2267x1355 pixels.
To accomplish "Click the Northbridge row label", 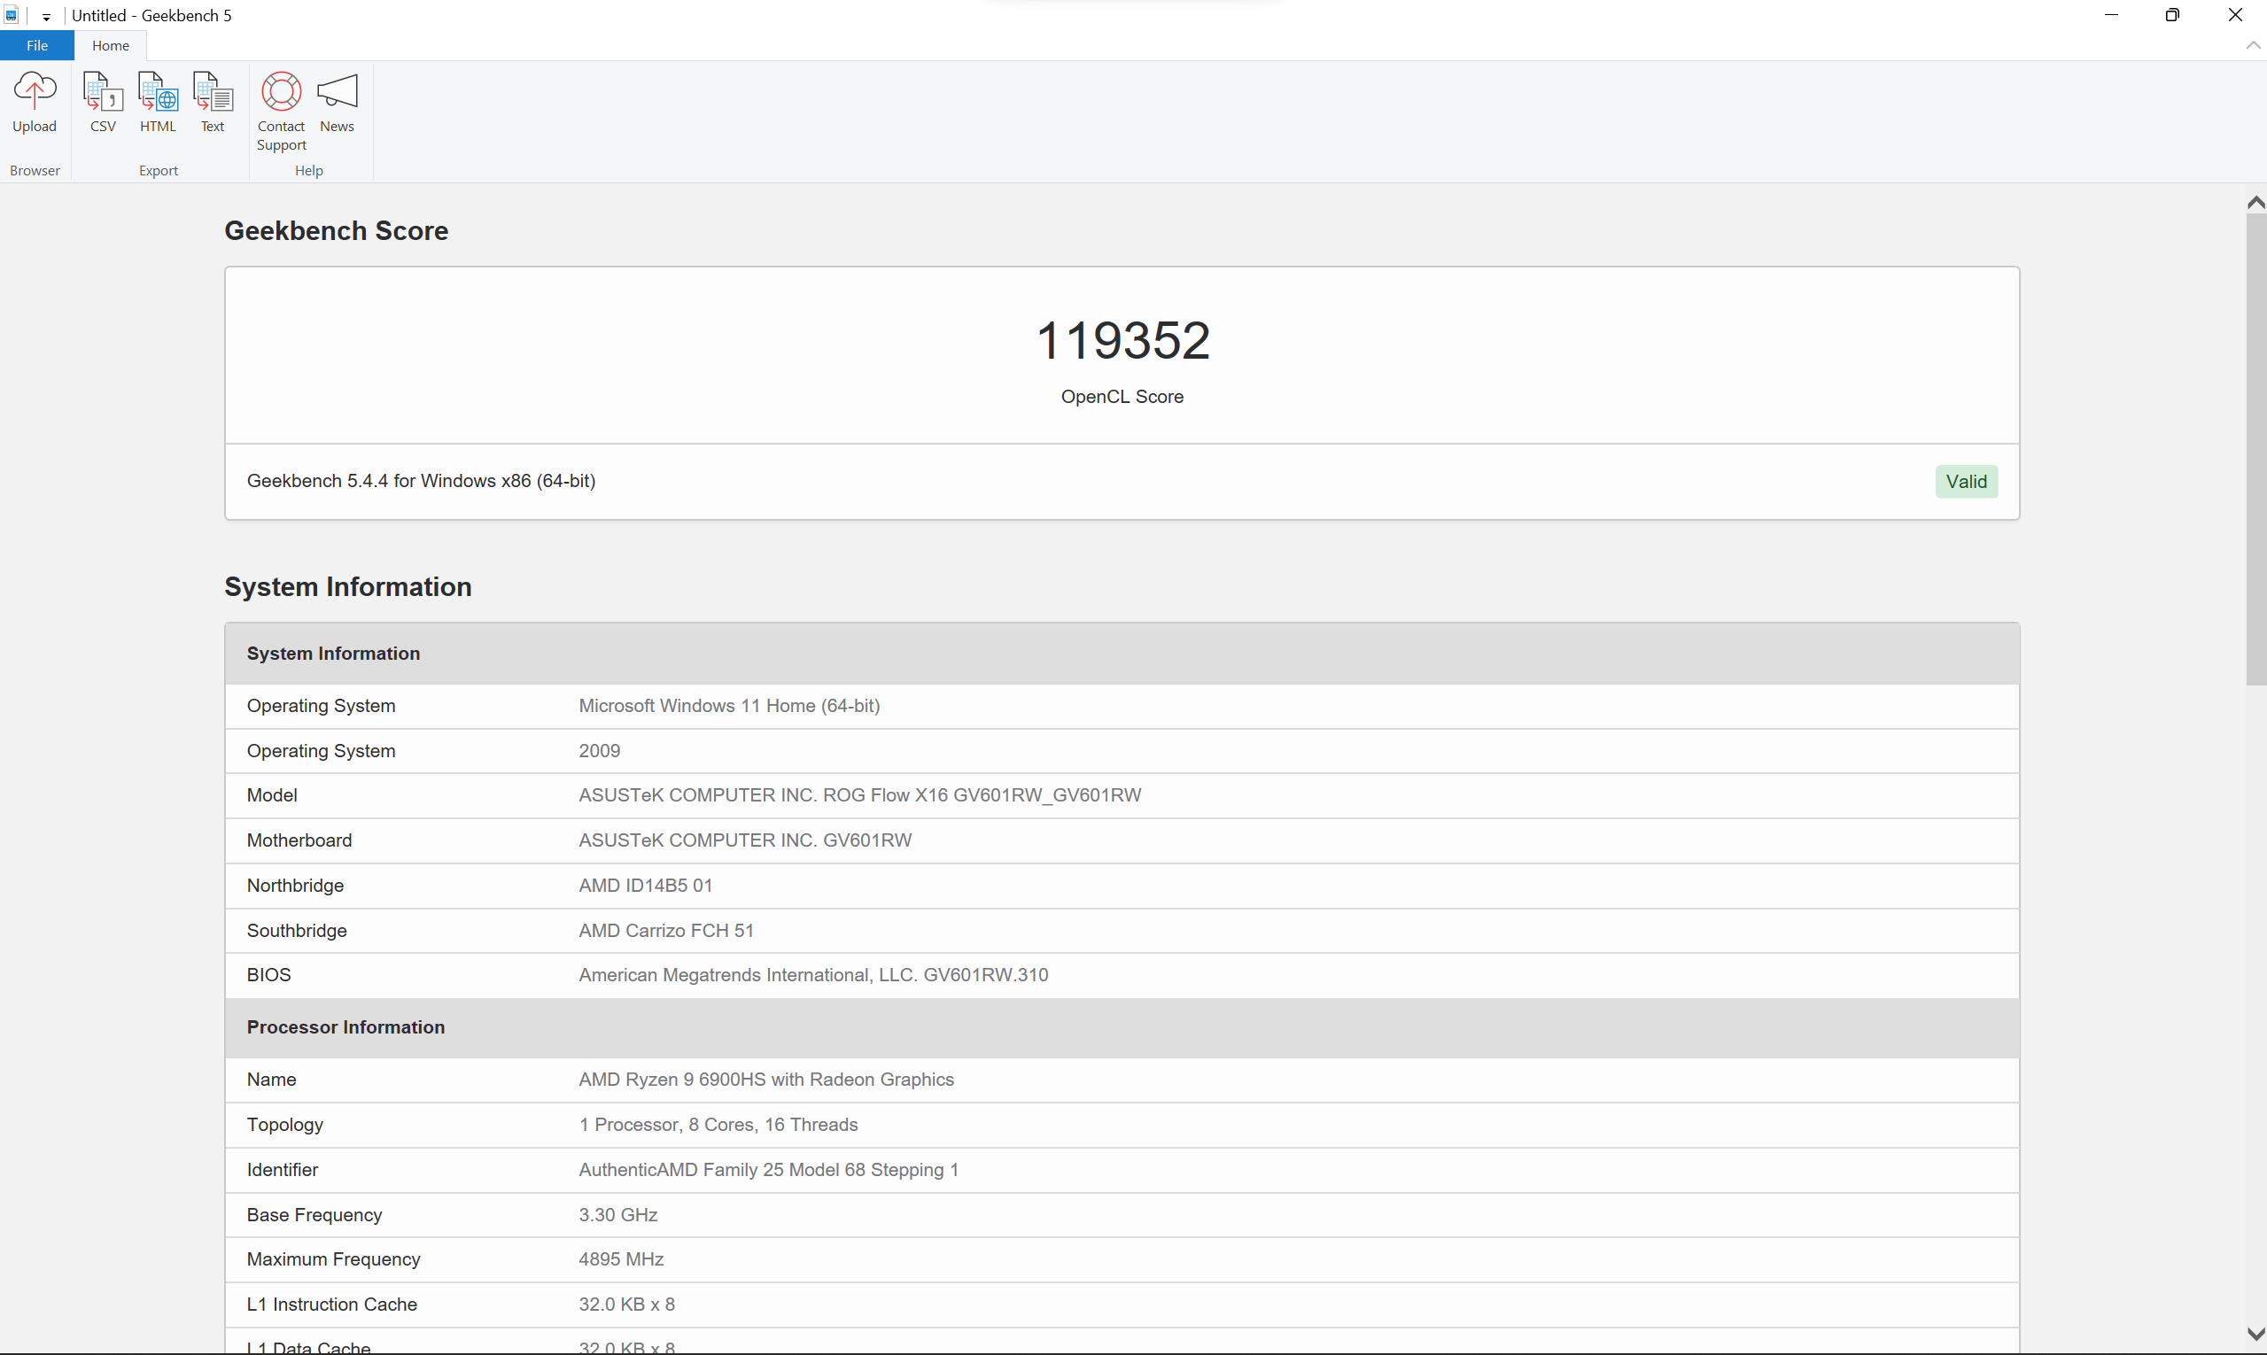I will pos(295,885).
